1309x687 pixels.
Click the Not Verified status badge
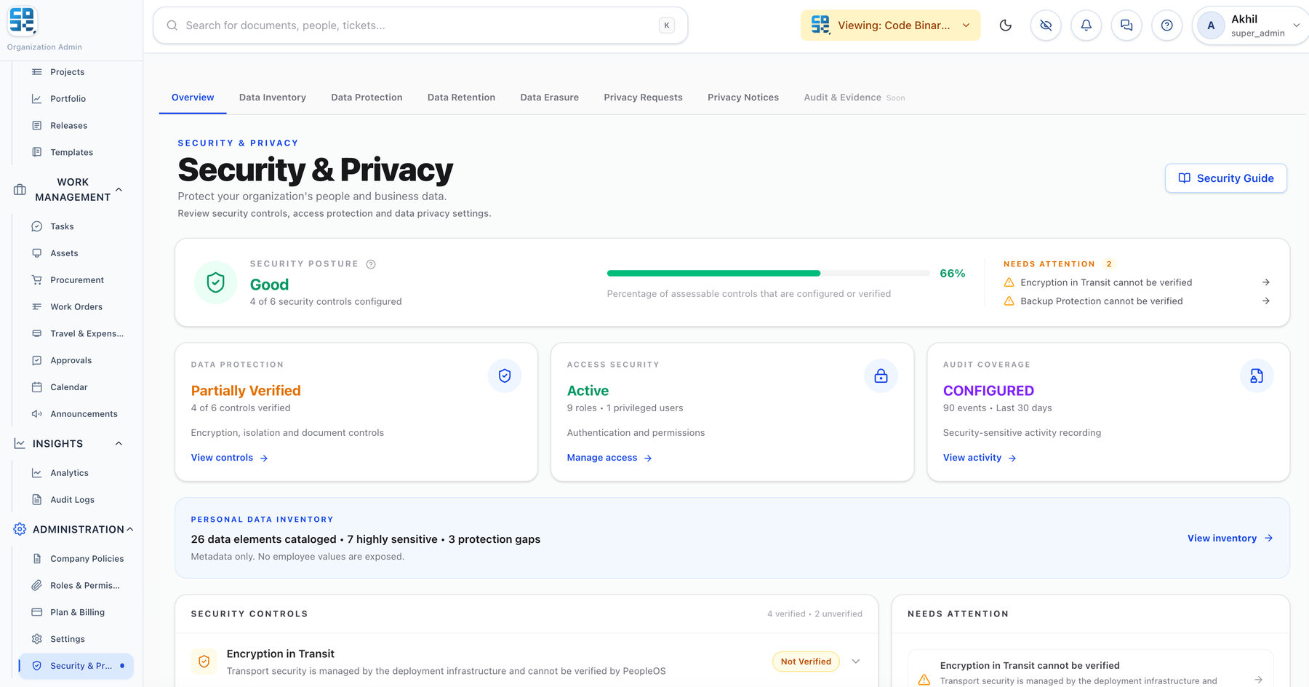pyautogui.click(x=806, y=662)
